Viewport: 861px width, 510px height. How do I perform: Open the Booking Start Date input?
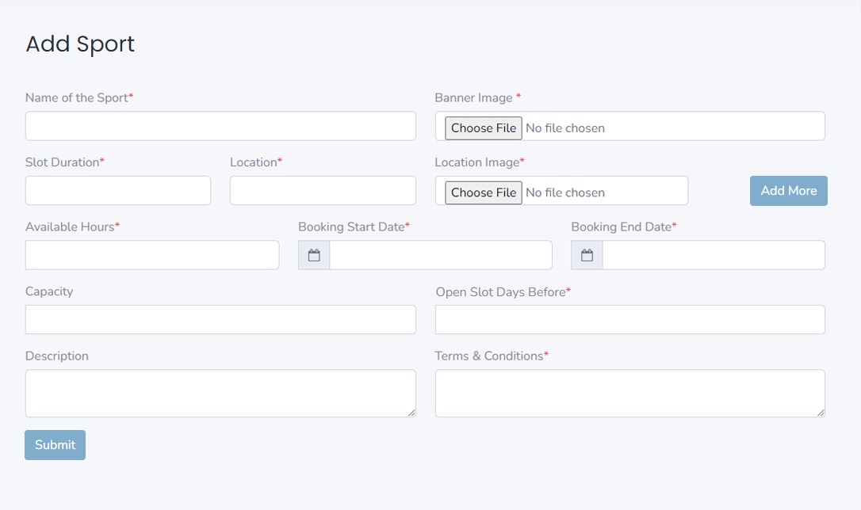coord(440,255)
